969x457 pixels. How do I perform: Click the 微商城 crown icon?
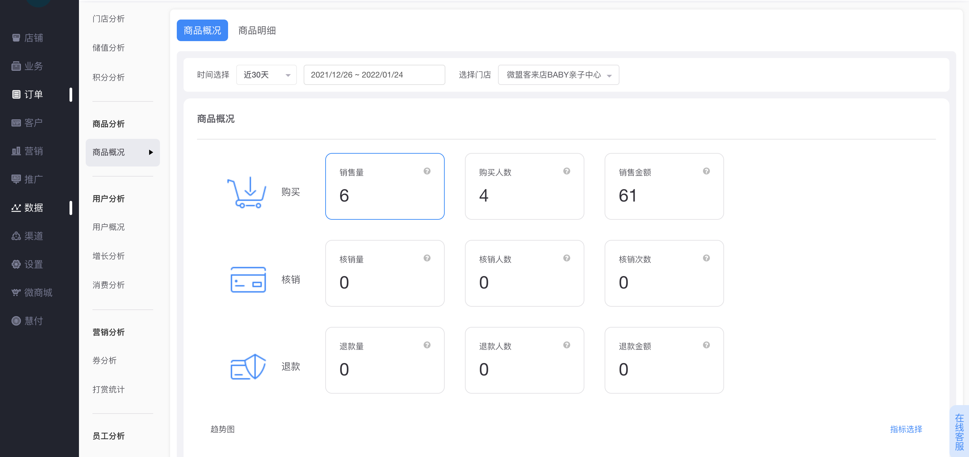[x=16, y=293]
